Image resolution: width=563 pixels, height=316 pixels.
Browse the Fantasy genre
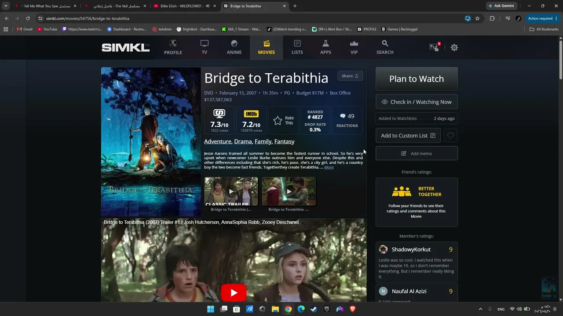tap(284, 141)
